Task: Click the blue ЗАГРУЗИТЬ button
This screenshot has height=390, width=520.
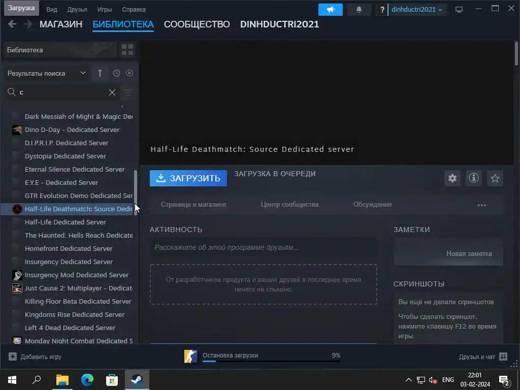Action: coord(188,178)
